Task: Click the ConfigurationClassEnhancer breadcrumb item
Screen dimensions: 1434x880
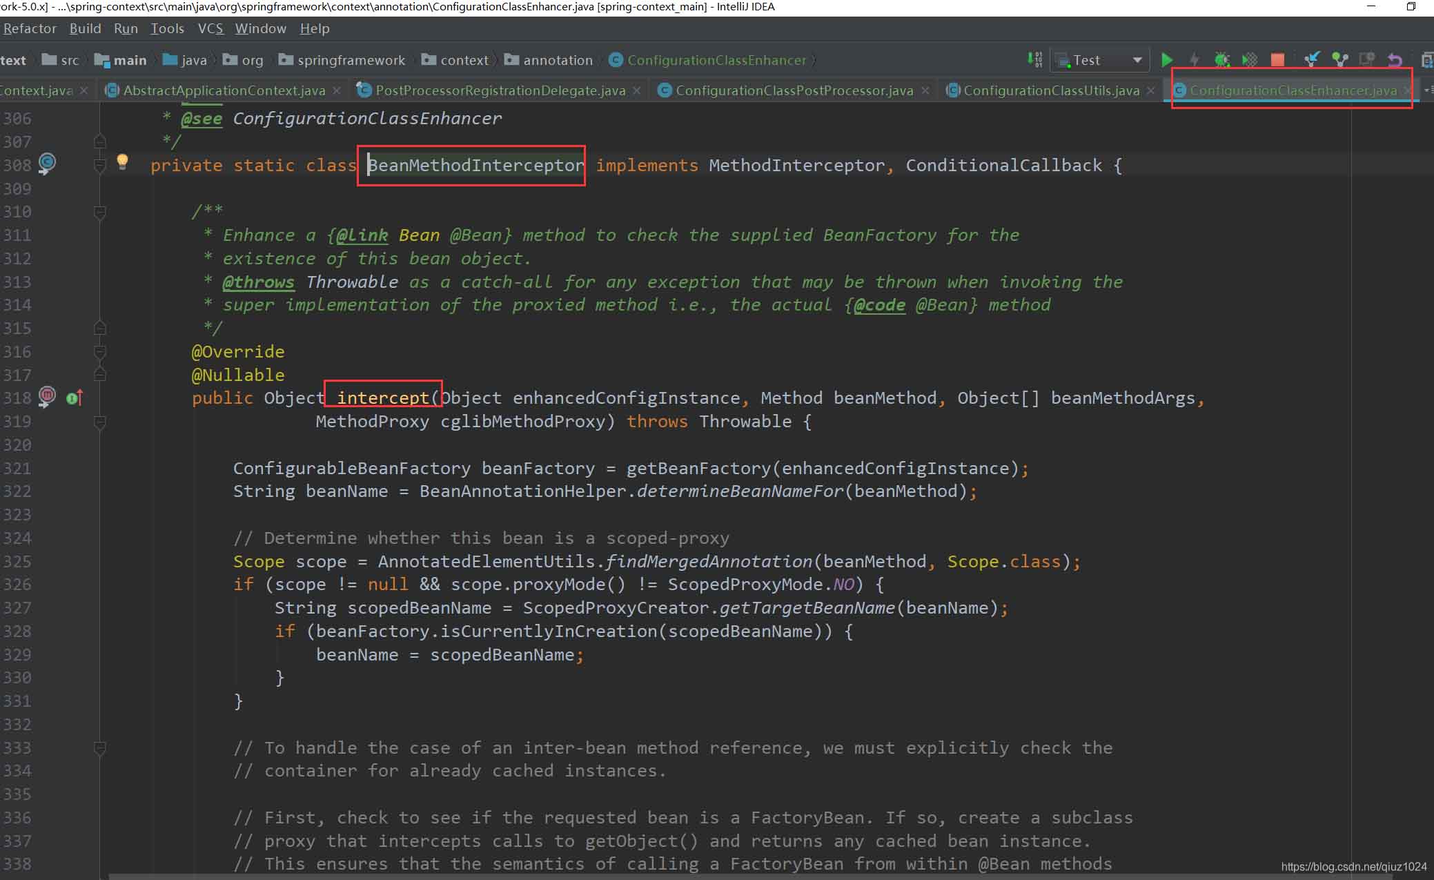Action: pos(716,60)
